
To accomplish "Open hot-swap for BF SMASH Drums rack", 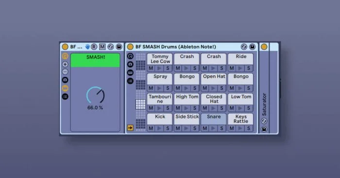I will 244,46.
